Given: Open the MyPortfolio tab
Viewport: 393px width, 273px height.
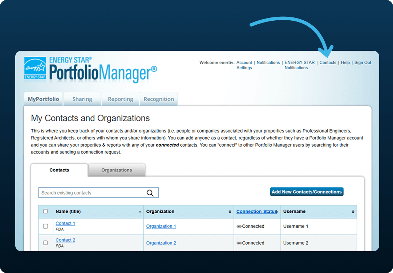Looking at the screenshot, I should pyautogui.click(x=43, y=99).
